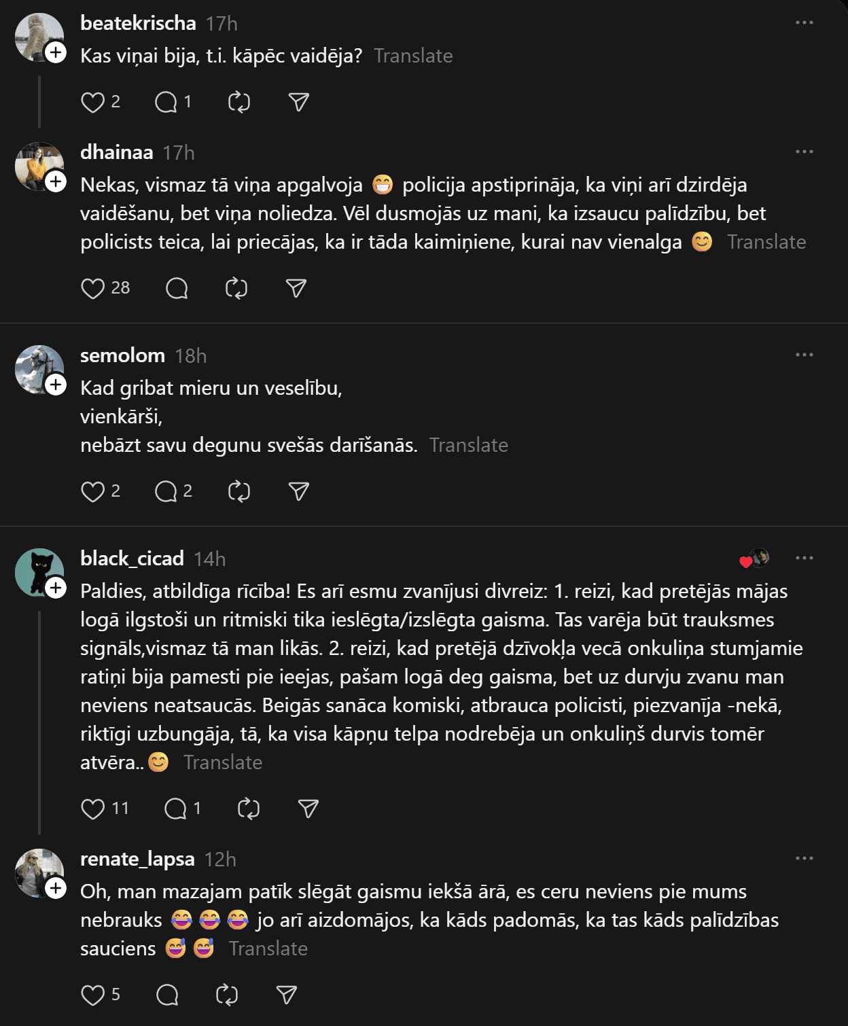Image resolution: width=848 pixels, height=1026 pixels.
Task: Open dhainaa's profile picture
Action: 39,166
